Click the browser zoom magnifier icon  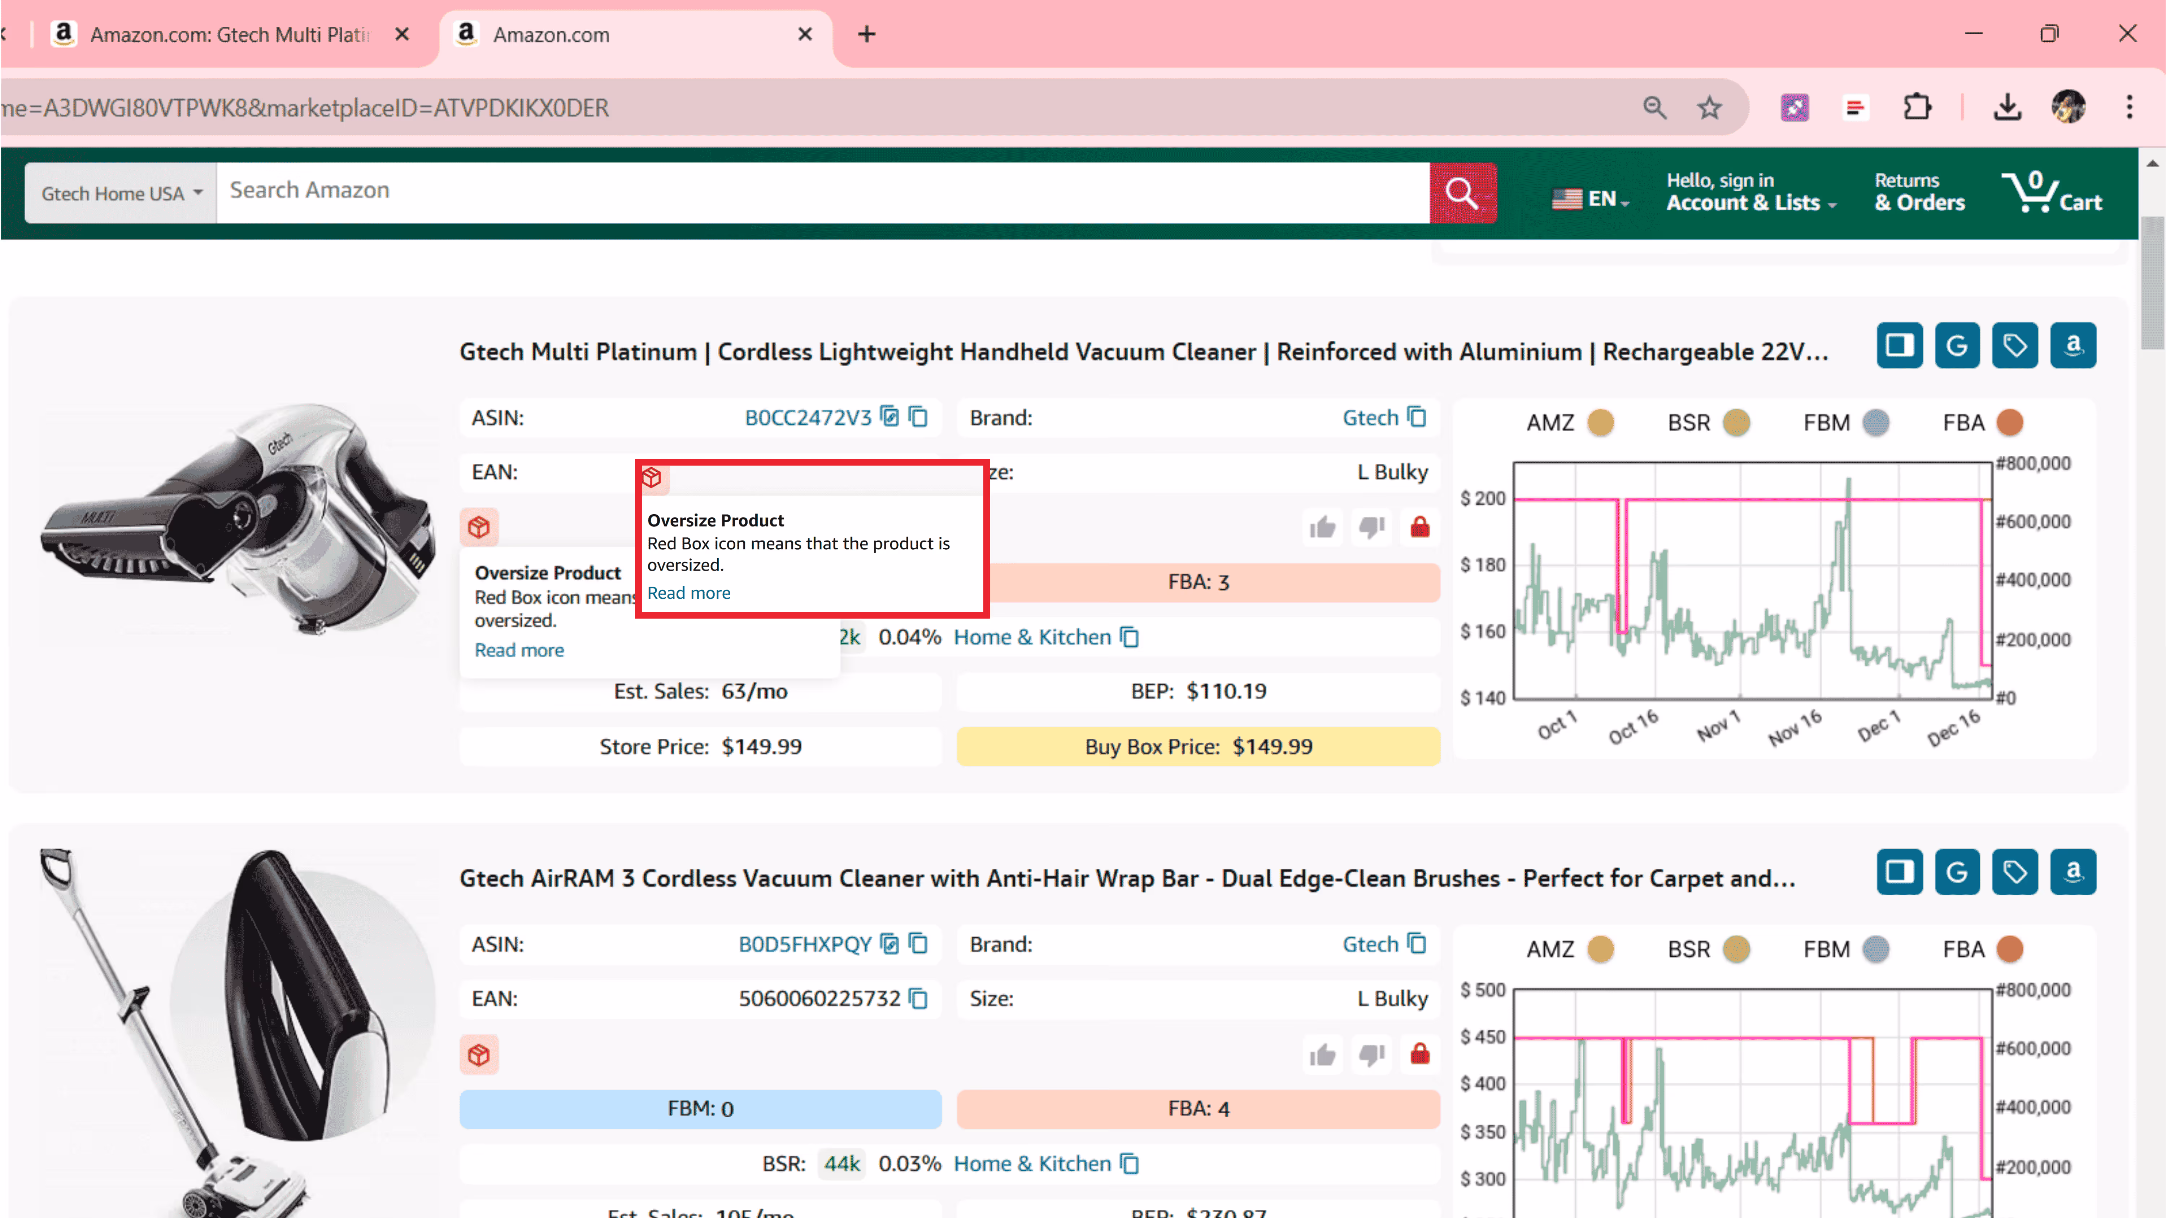click(x=1654, y=108)
